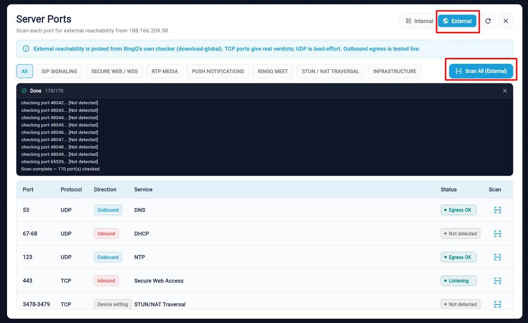The image size is (528, 323).
Task: Filter by INFRASTRUCTURE
Action: click(x=395, y=71)
